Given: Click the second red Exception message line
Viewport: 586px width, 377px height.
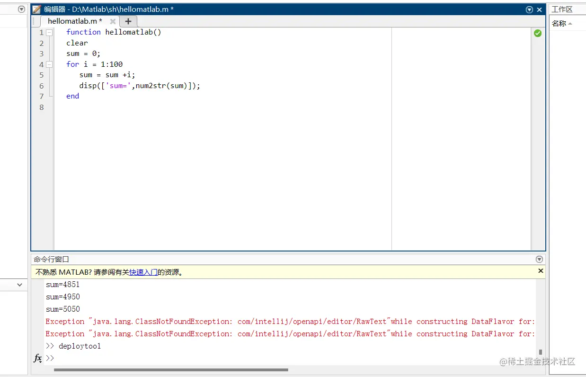Looking at the screenshot, I should point(290,334).
